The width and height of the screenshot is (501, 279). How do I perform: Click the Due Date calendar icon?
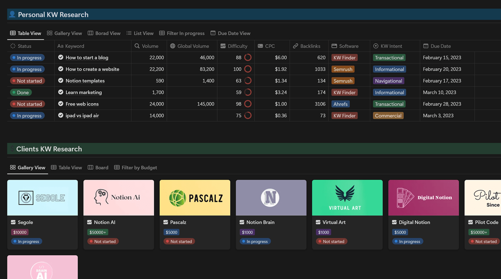[x=425, y=46]
